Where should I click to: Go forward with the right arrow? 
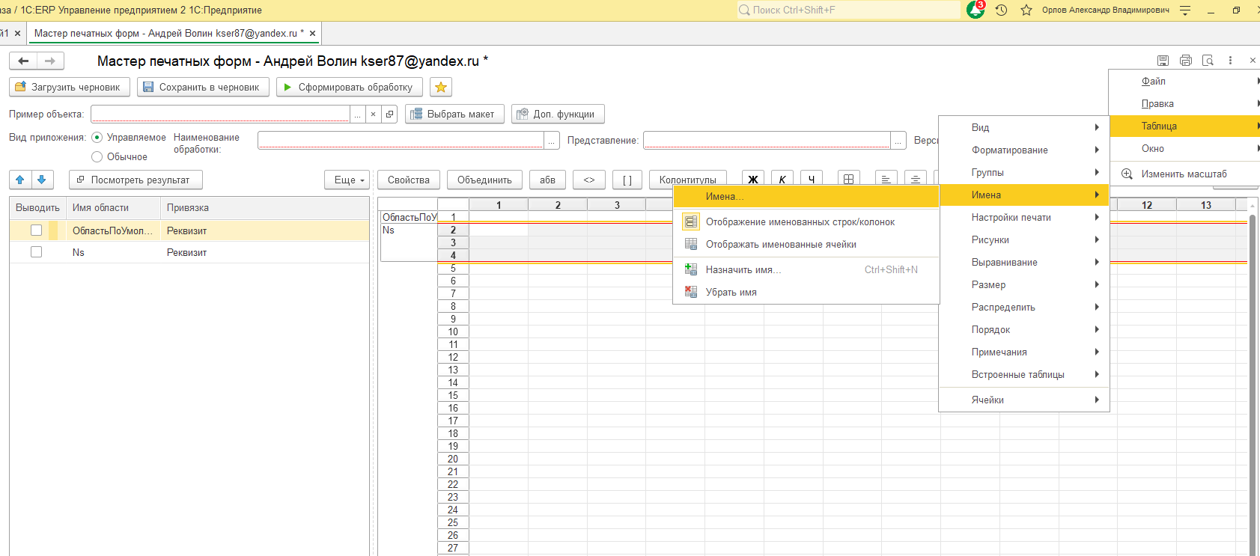tap(50, 61)
